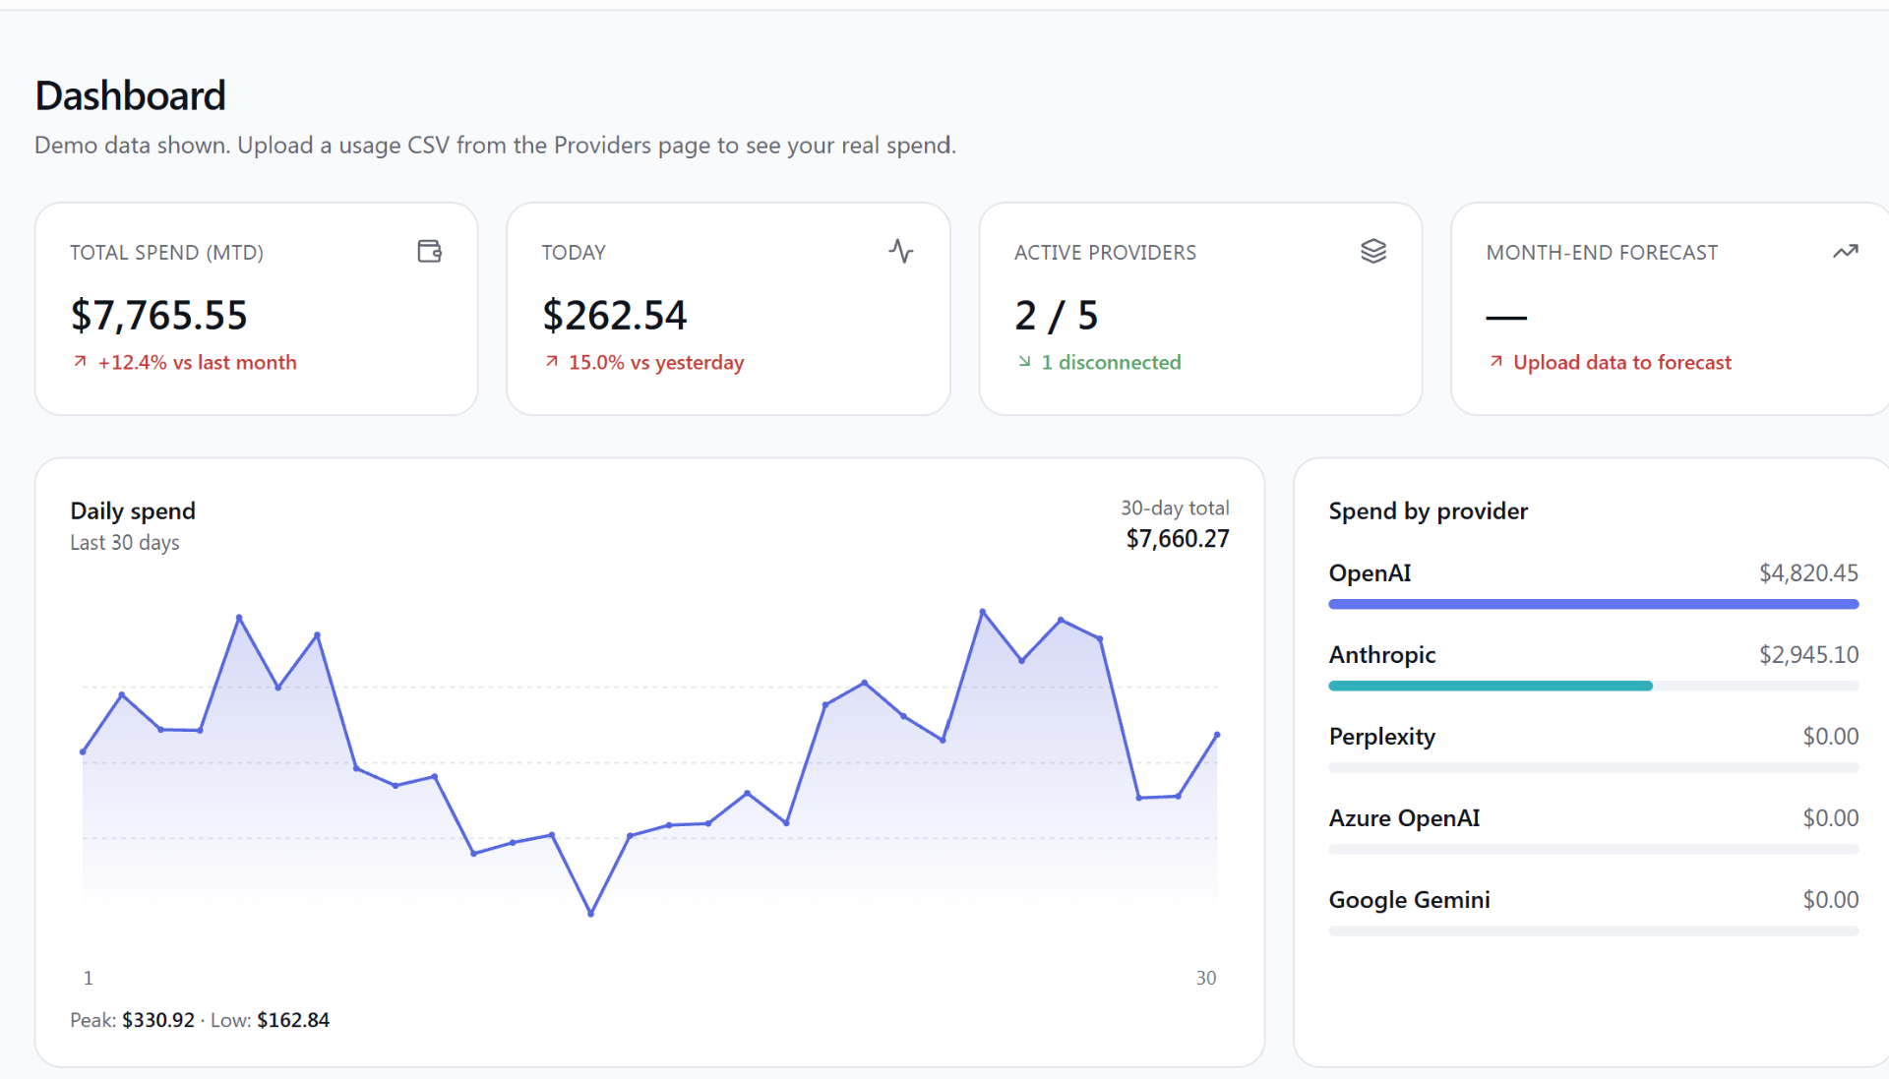The width and height of the screenshot is (1889, 1079).
Task: Click the 2 / 5 active providers value
Action: [1057, 316]
